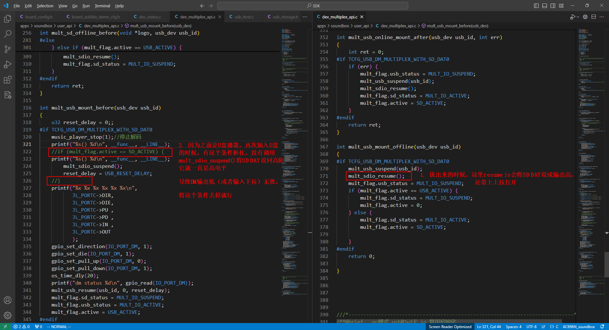Click the Ln 321, Col 44 indicator
609x330 pixels.
(x=489, y=327)
